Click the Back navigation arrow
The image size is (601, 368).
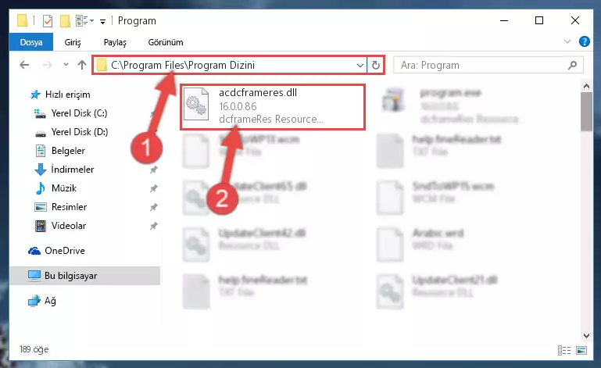(24, 65)
